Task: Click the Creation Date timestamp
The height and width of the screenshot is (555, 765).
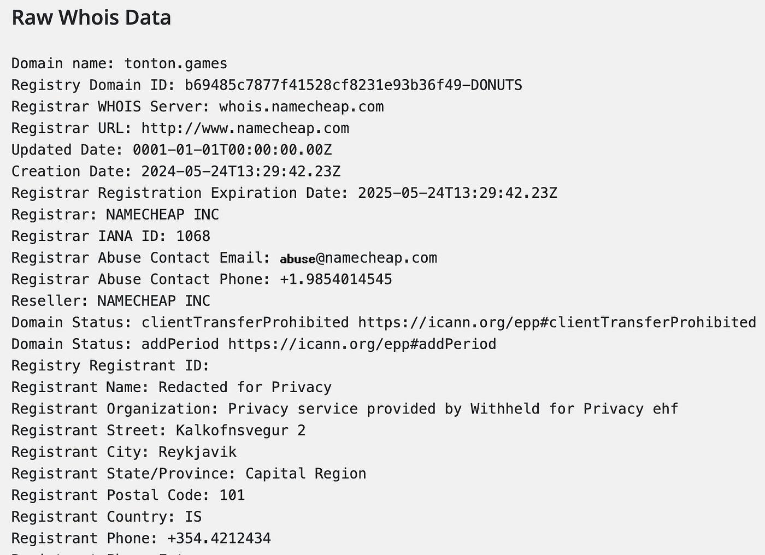Action: 241,172
